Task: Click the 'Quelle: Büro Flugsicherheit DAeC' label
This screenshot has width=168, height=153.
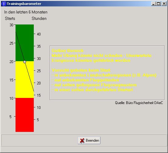Action: click(139, 103)
